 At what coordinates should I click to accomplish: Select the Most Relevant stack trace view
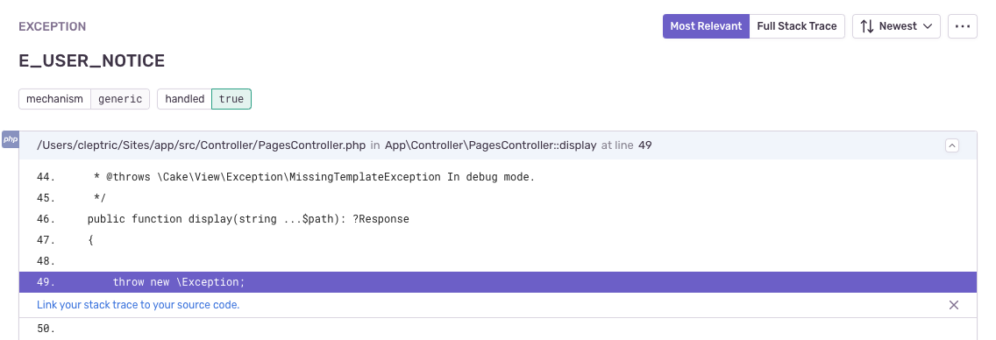pos(706,26)
